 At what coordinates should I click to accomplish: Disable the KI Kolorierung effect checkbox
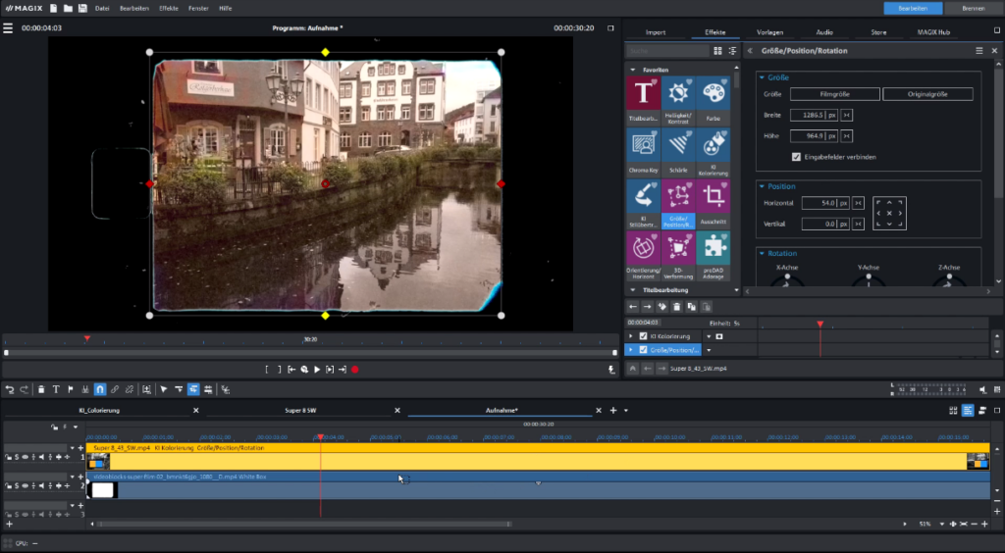tap(643, 336)
